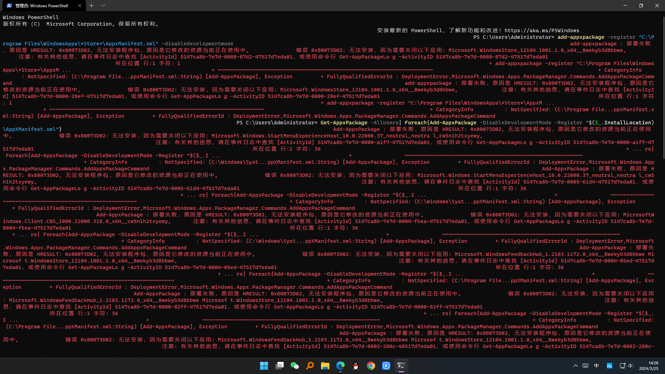Close the Windows PowerShell tab
This screenshot has width=665, height=374.
tap(80, 6)
